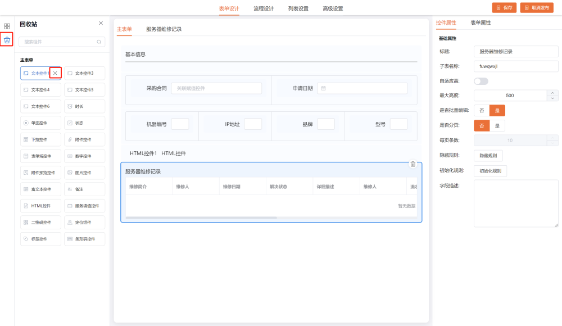Increase 最大高度 with the up arrow
This screenshot has width=562, height=326.
tap(552, 93)
